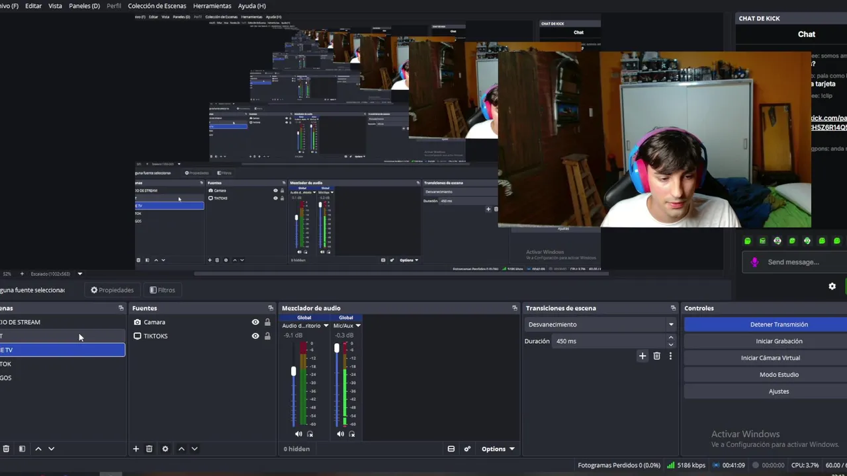847x476 pixels.
Task: Open preview scaling dropdown
Action: tap(80, 274)
